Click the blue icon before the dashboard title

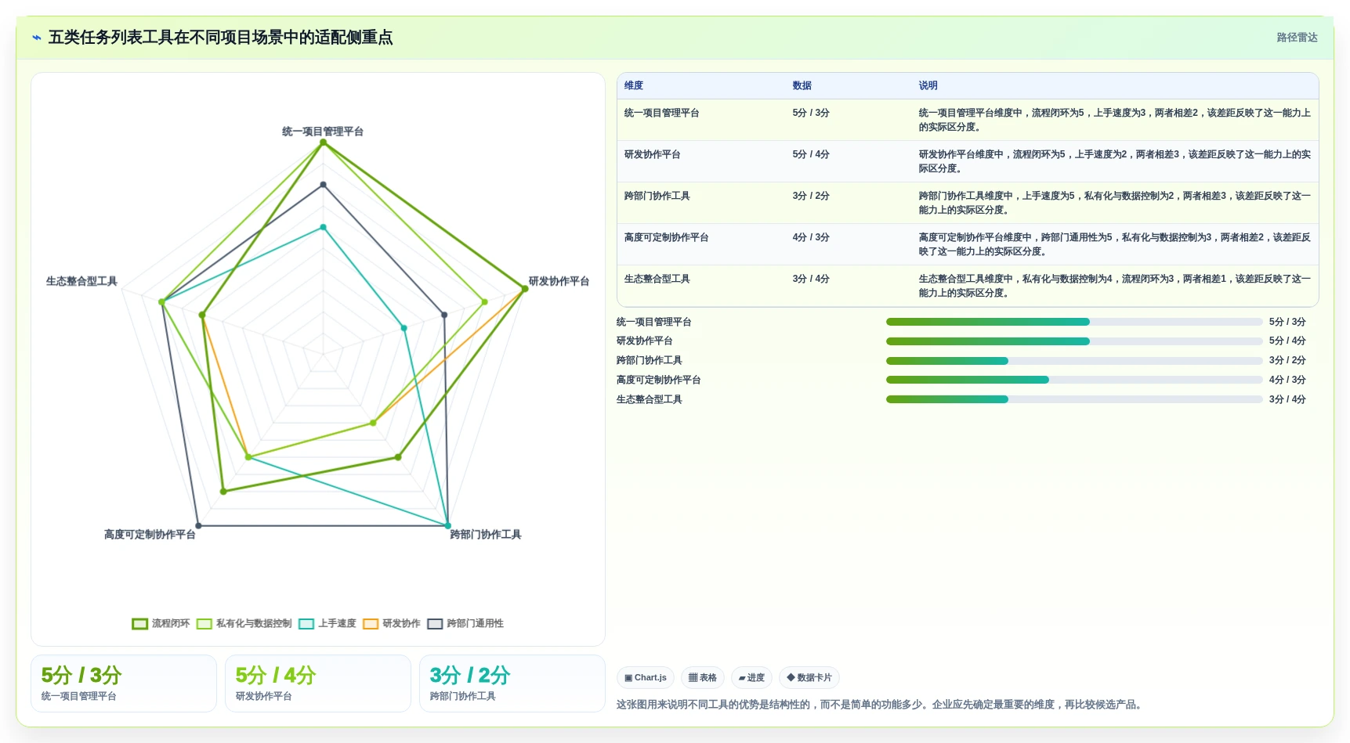pos(36,38)
